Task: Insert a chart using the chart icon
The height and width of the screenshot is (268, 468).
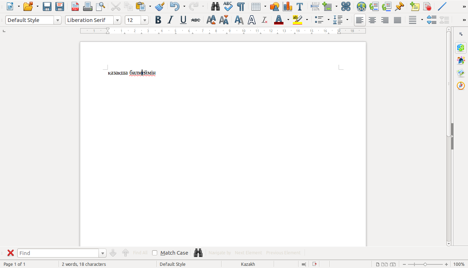Action: (x=287, y=6)
